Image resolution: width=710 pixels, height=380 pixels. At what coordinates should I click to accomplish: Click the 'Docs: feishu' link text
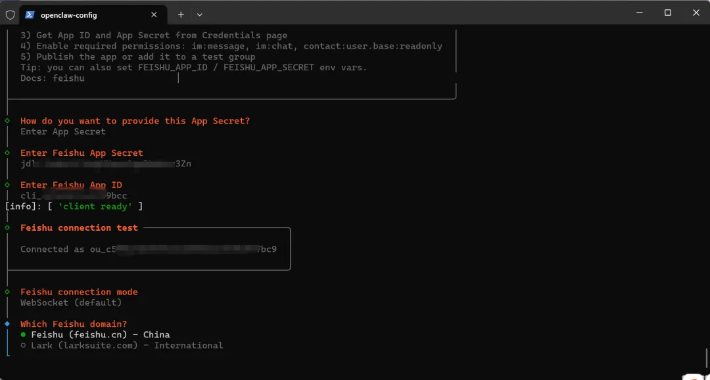[53, 78]
